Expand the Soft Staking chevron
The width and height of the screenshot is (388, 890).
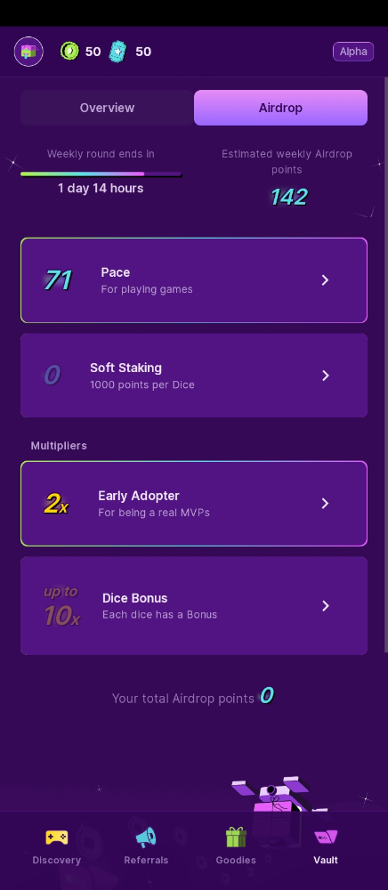325,376
